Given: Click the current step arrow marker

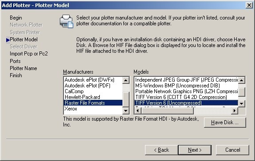Looking at the screenshot, I should [x=8, y=40].
